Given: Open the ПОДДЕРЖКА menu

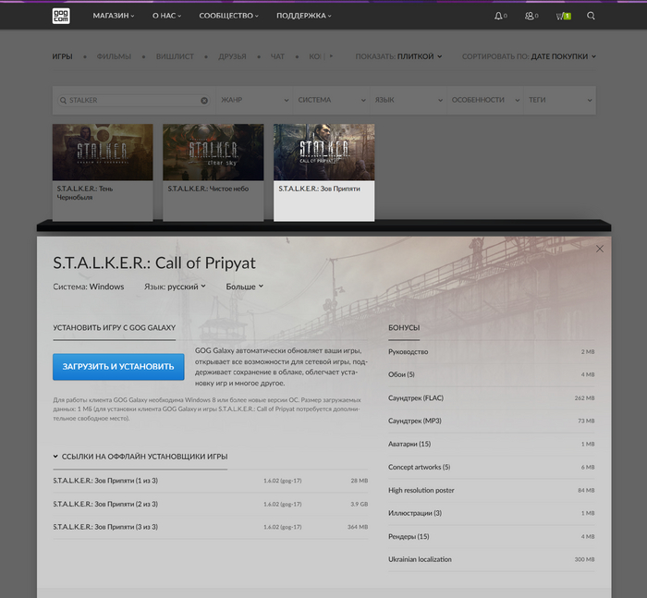Looking at the screenshot, I should 304,16.
